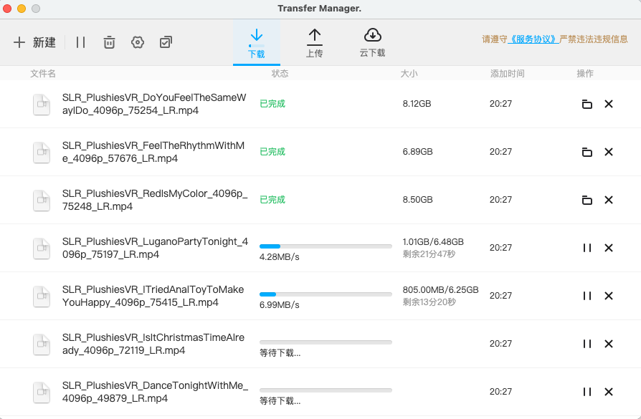Click the ITriedAnalToyToMakeYouHappy progress bar

[x=326, y=294]
